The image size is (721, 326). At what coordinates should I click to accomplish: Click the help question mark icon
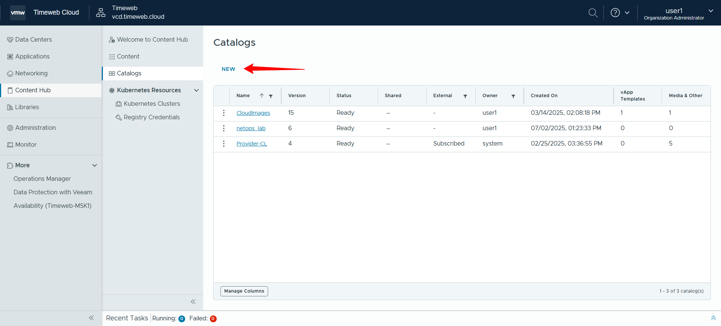615,13
